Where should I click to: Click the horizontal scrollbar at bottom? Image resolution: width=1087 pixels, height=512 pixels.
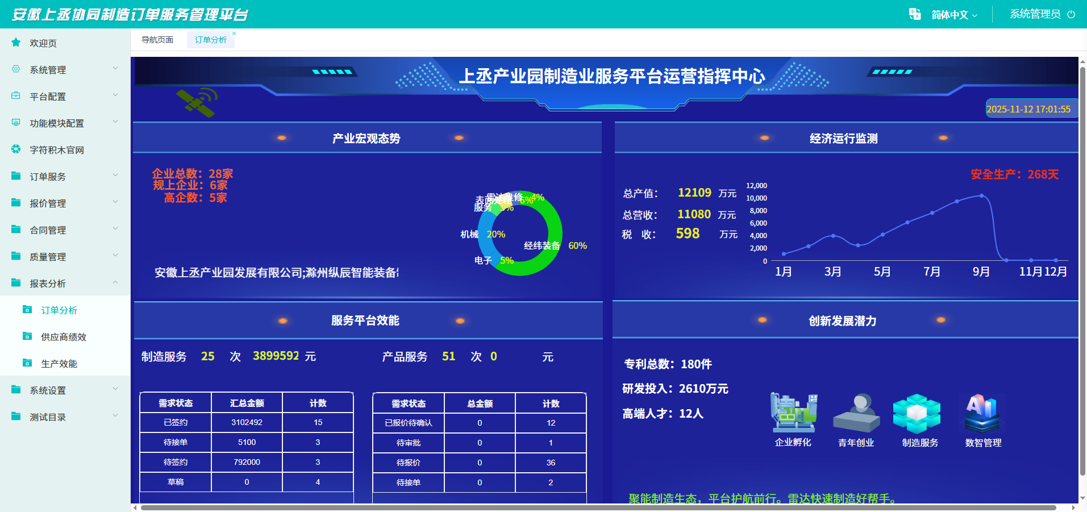(x=598, y=507)
